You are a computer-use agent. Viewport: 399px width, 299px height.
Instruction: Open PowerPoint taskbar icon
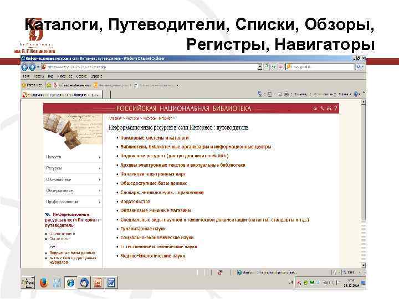point(98,283)
